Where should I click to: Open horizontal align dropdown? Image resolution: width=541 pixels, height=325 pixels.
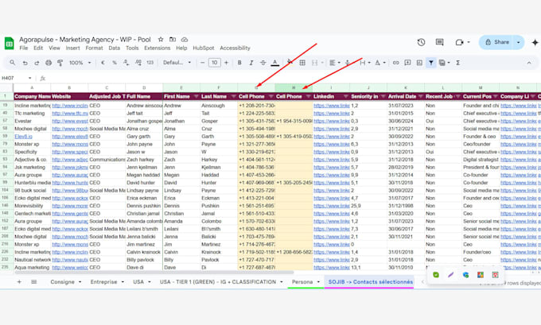click(335, 63)
